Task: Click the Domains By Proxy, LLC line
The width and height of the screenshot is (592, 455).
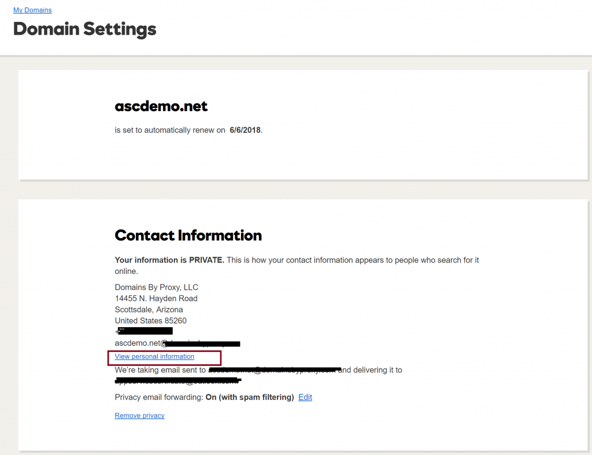Action: 156,287
